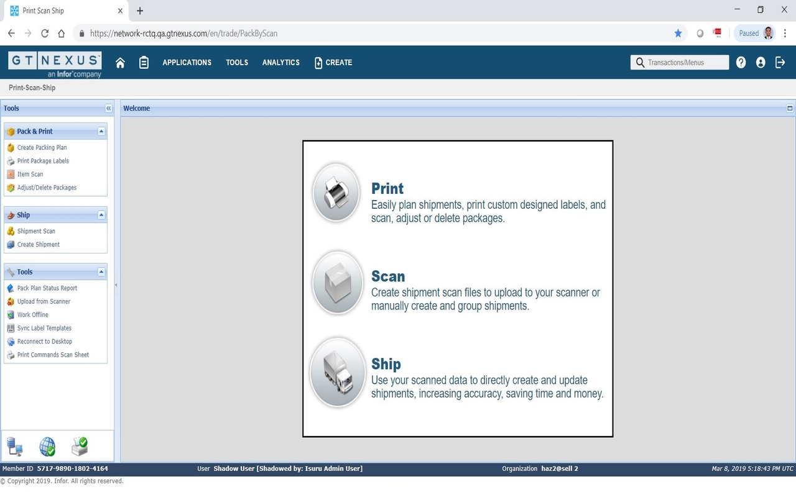
Task: Open the ANALYTICS menu
Action: click(280, 62)
